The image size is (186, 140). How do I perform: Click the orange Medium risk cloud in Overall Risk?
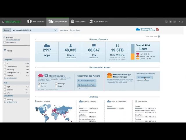click(x=138, y=56)
